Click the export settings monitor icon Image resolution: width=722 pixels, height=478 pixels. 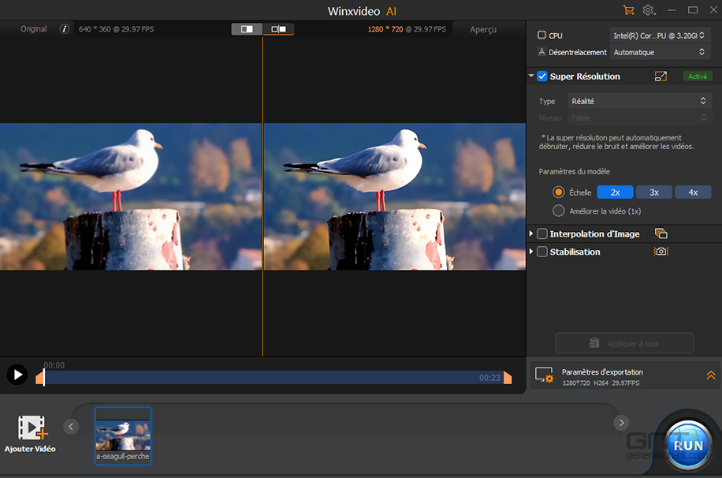(545, 375)
